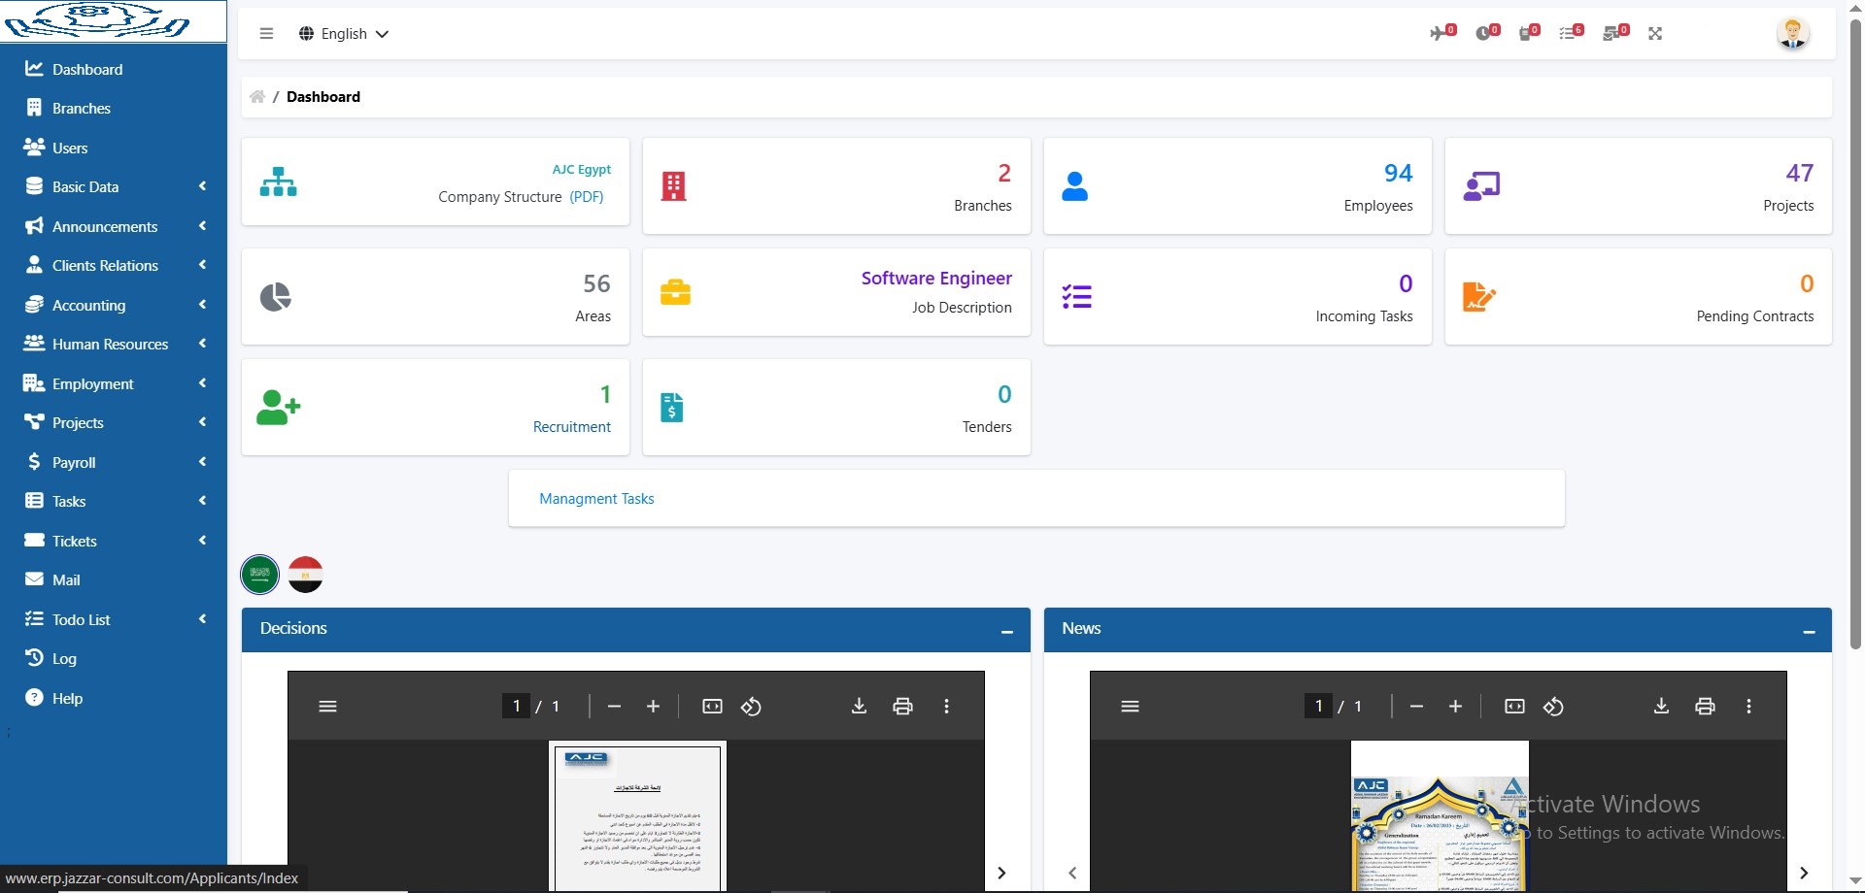This screenshot has height=893, width=1865.
Task: Click the hamburger sidebar toggle icon
Action: pos(266,34)
